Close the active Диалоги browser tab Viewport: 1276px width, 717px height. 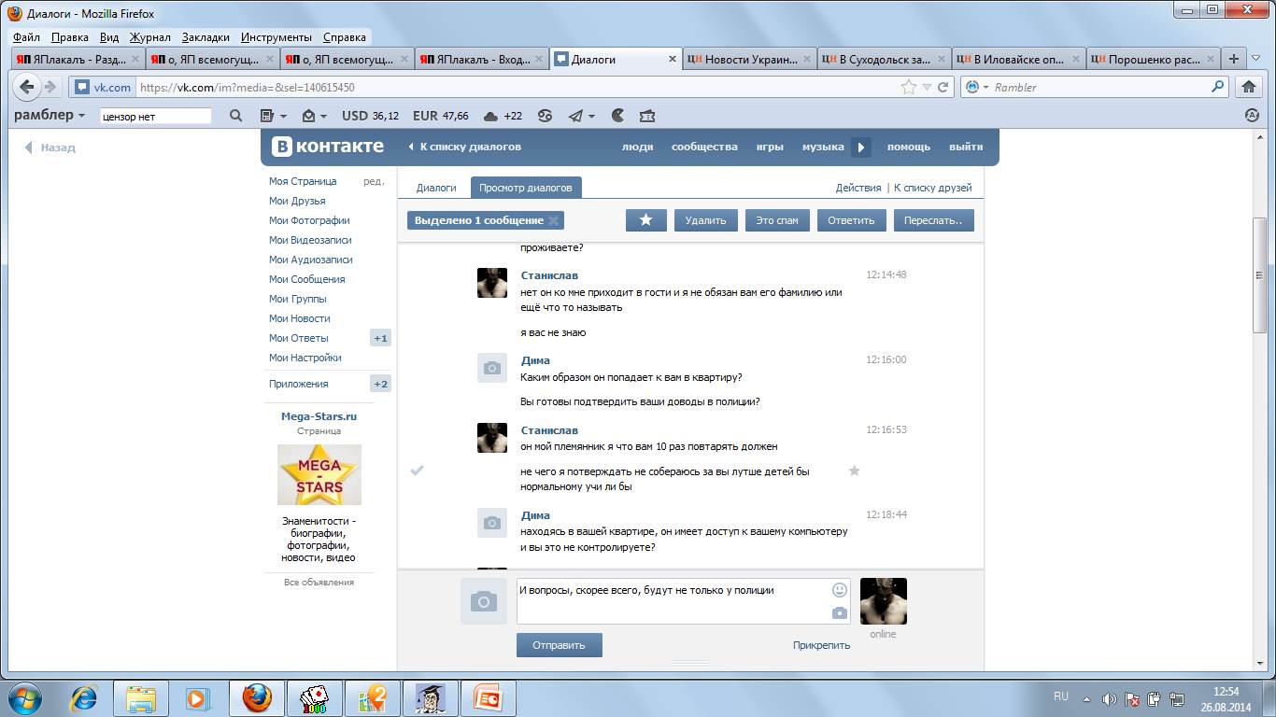click(x=673, y=59)
